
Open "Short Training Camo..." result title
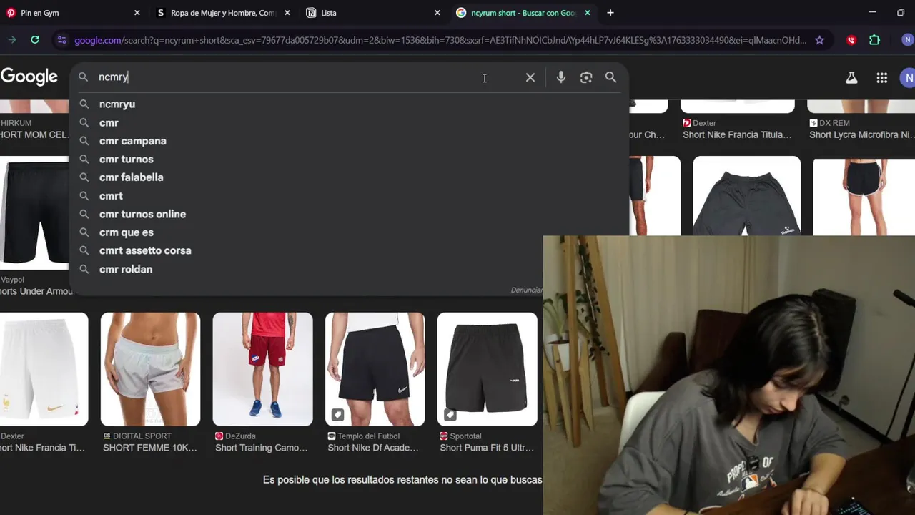(x=262, y=448)
